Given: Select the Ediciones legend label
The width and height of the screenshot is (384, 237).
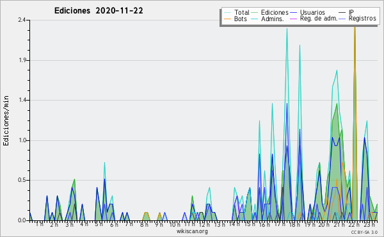Looking at the screenshot, I should [275, 12].
